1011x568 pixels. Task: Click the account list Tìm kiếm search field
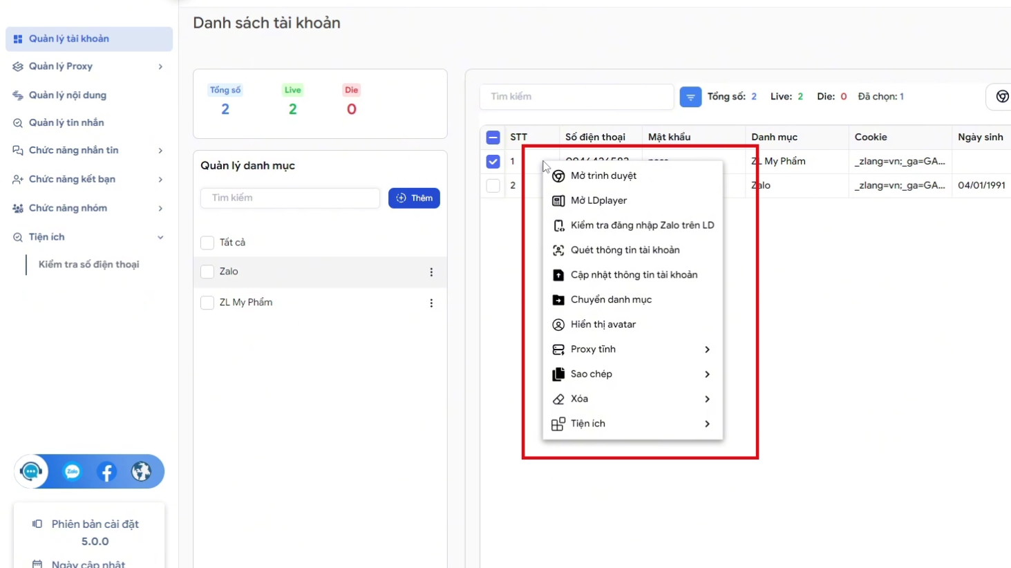576,97
